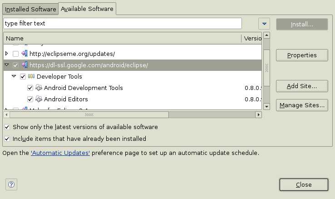Screen dimensions: 335x199
Task: Uncheck the dl-ssl.google.com/android/eclipse site checkbox
Action: click(15, 65)
